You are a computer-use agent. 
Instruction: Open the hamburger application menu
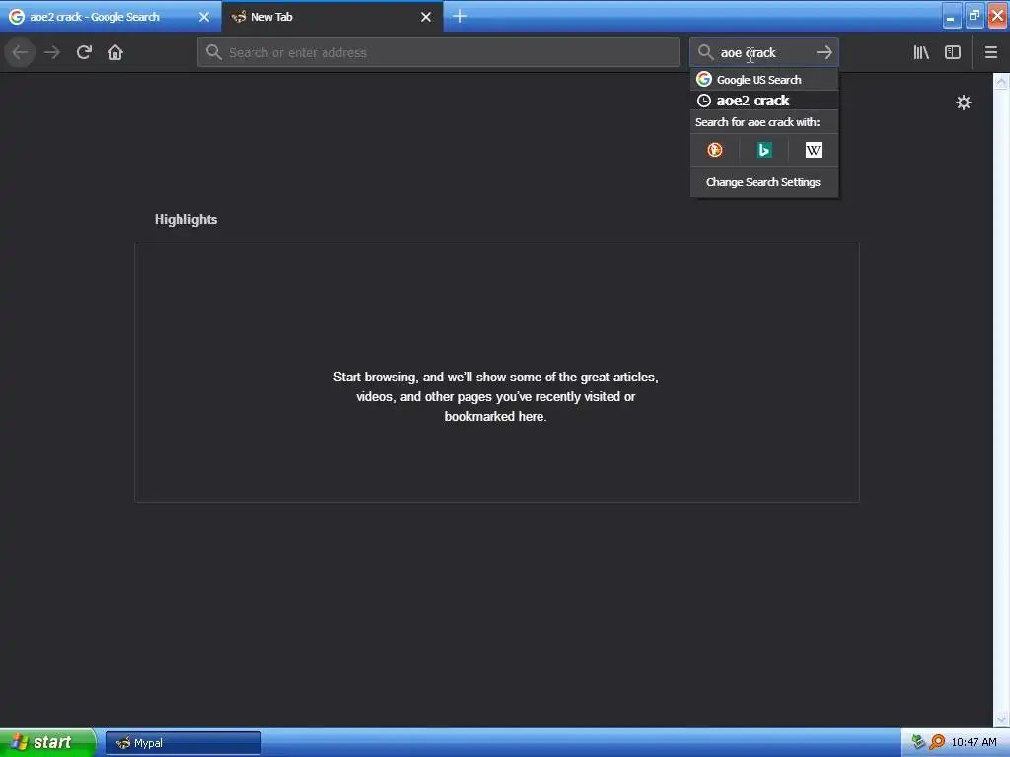pyautogui.click(x=990, y=52)
